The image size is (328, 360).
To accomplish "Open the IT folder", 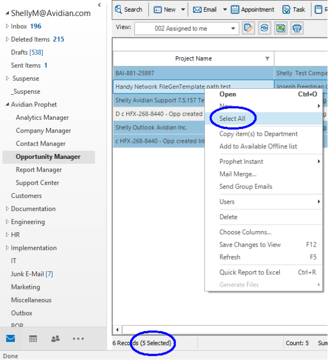I will (x=13, y=261).
